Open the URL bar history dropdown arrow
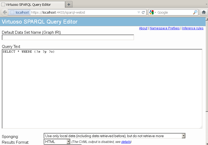The image size is (208, 145). 139,12
